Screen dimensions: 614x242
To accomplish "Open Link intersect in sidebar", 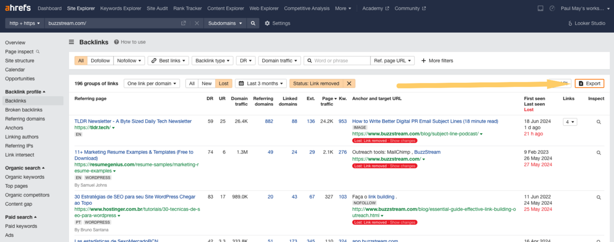I will click(x=20, y=155).
